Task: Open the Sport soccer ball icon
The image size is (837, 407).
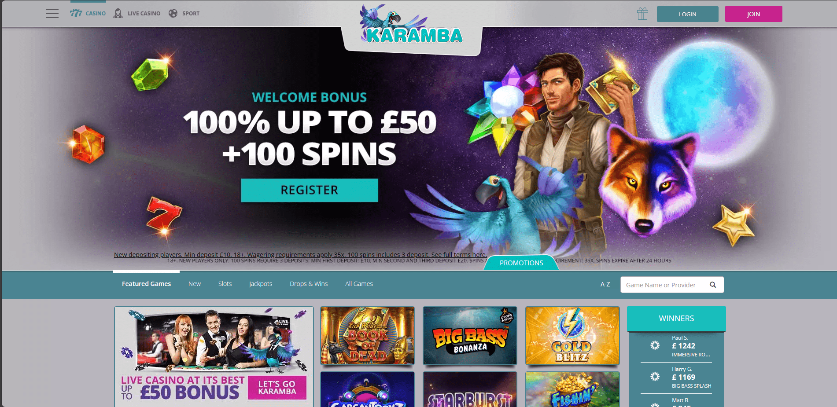Action: tap(173, 13)
